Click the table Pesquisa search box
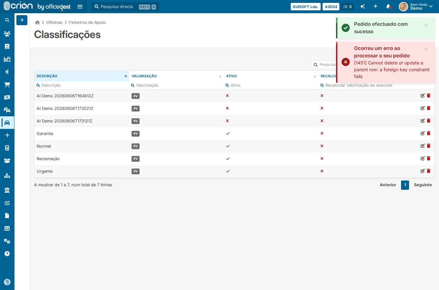This screenshot has height=290, width=439. (x=324, y=65)
